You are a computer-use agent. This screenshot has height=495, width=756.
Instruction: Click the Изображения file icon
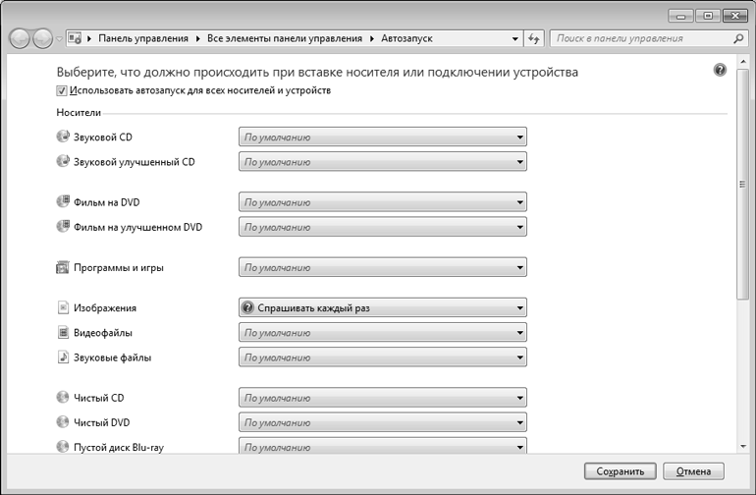(63, 307)
